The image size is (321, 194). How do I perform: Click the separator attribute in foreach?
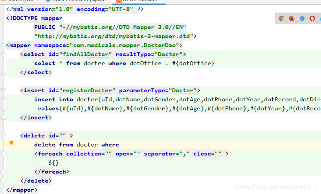[x=160, y=154]
